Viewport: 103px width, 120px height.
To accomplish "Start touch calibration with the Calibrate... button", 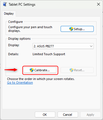I will tap(40, 70).
